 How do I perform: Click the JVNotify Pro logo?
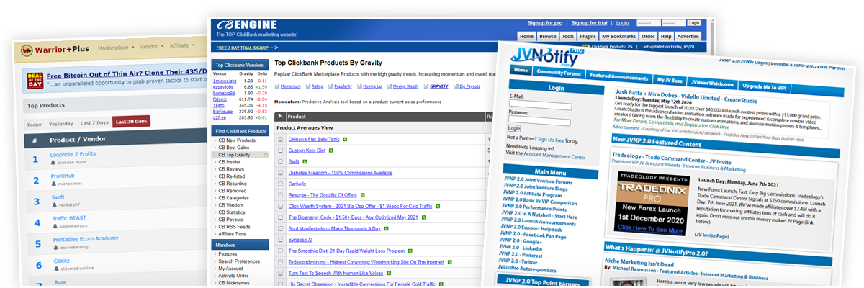click(540, 56)
